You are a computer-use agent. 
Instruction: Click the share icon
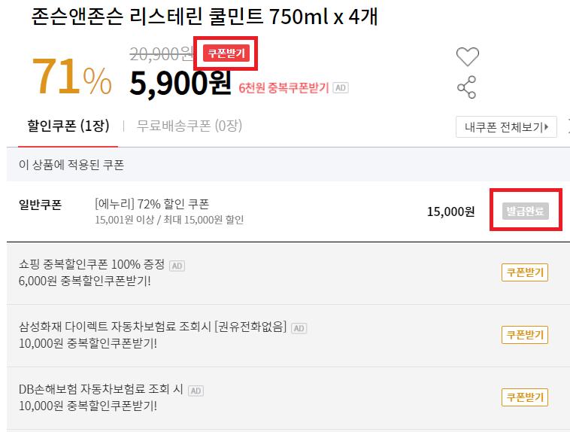467,87
